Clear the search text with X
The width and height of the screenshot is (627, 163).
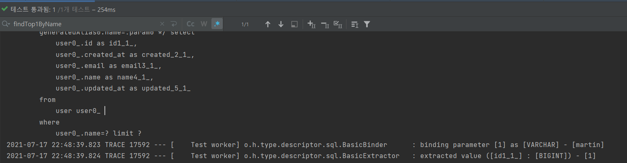[x=162, y=24]
